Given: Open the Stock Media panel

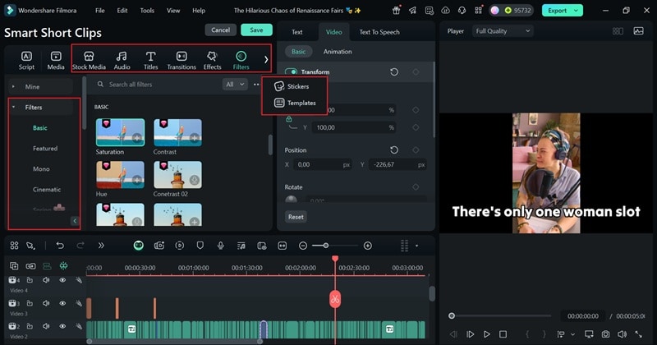Looking at the screenshot, I should pos(89,60).
